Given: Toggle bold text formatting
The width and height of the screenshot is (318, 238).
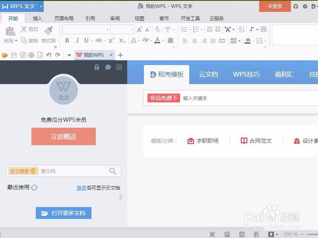Looking at the screenshot, I should click(x=67, y=40).
